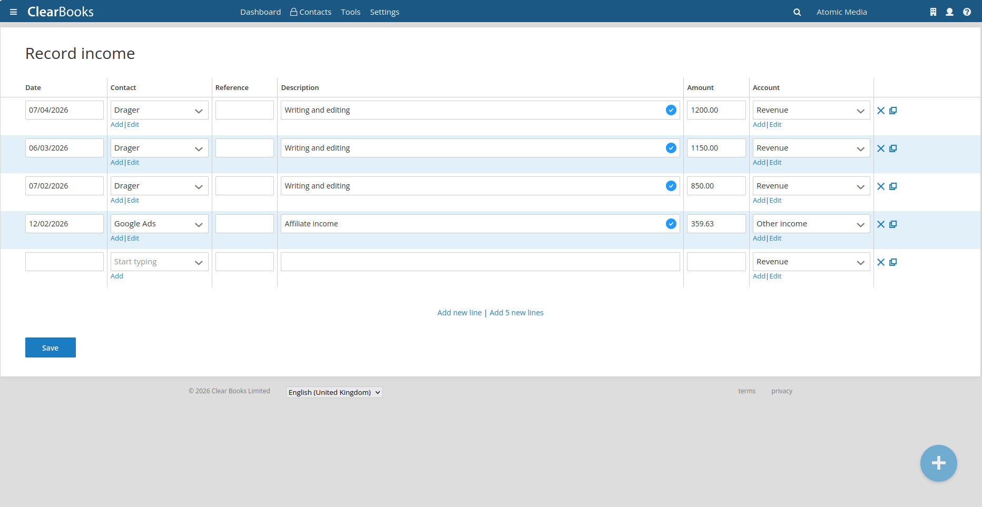
Task: Open the help question mark icon
Action: [x=967, y=12]
